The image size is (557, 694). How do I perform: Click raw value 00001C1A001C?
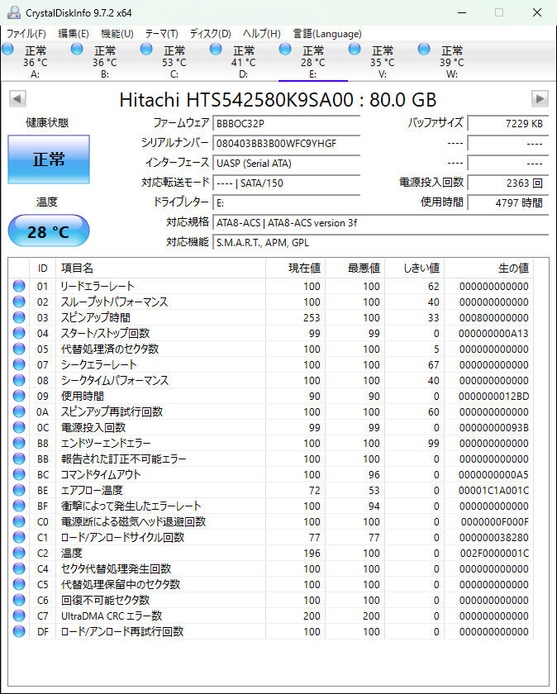(493, 491)
